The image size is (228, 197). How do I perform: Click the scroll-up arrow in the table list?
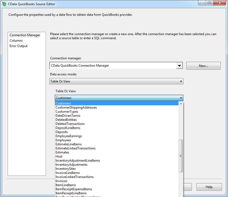[181, 103]
